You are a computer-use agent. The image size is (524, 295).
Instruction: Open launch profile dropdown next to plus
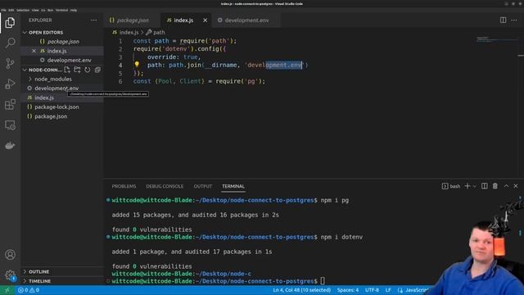474,186
